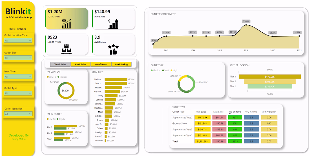Sort by Item Visibility column header
This screenshot has height=156, width=310.
269,112
